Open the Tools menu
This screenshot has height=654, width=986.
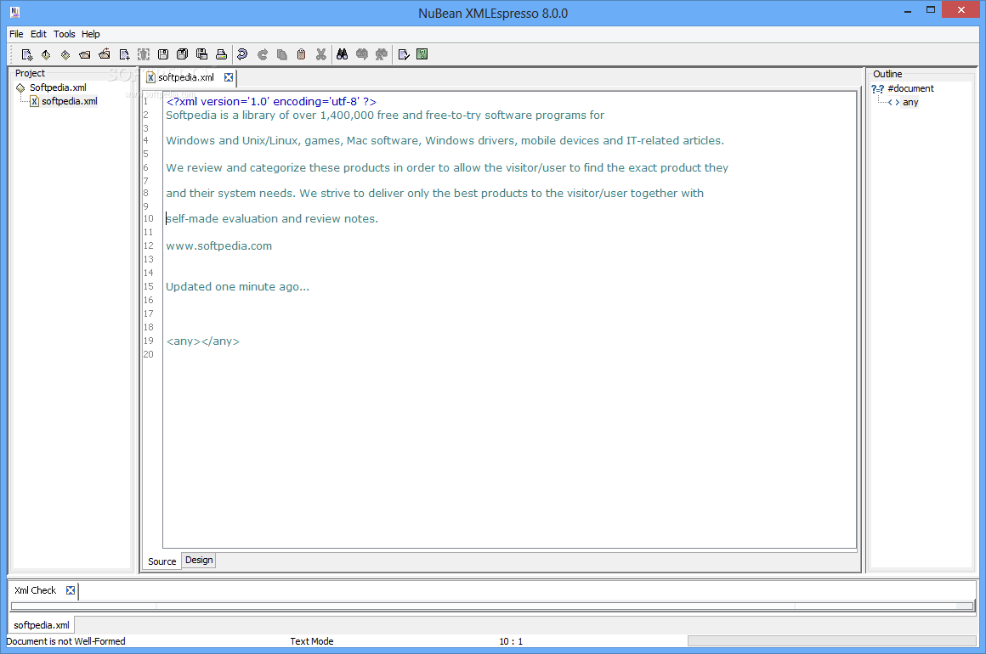tap(64, 34)
